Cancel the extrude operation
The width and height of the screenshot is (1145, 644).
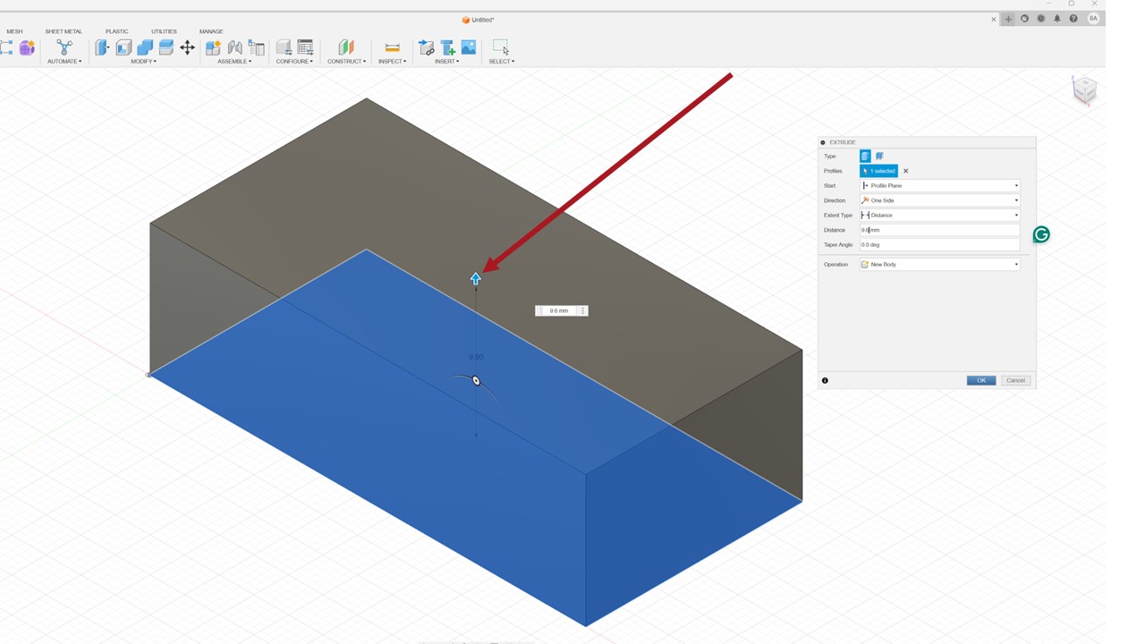tap(1015, 380)
